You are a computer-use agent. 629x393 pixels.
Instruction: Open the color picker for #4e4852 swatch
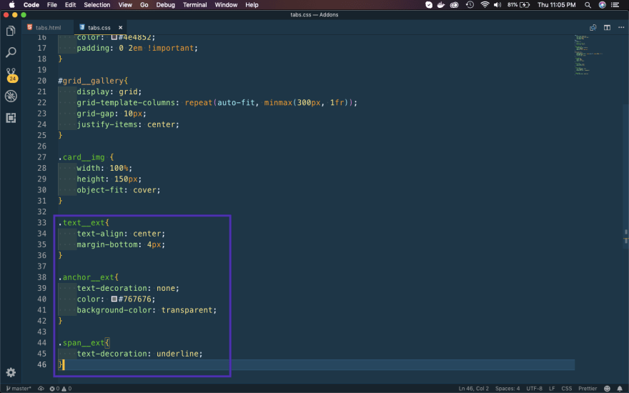[114, 37]
